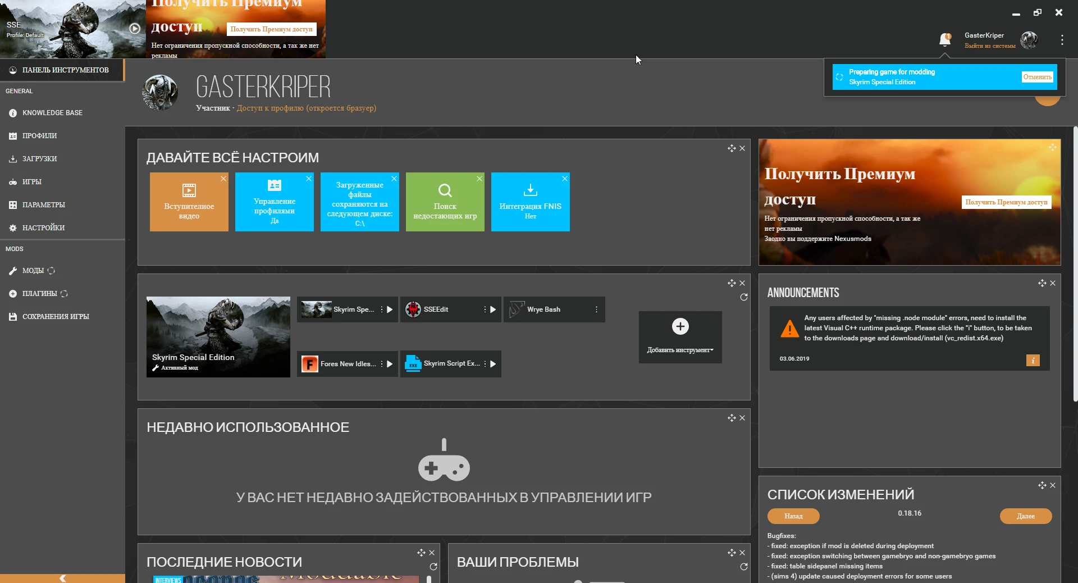Close the Announcements panel

(1053, 283)
